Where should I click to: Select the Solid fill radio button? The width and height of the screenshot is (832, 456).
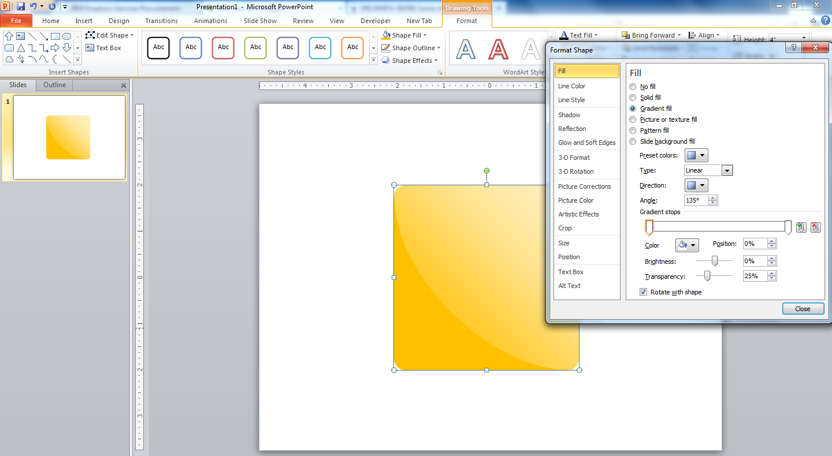coord(633,98)
